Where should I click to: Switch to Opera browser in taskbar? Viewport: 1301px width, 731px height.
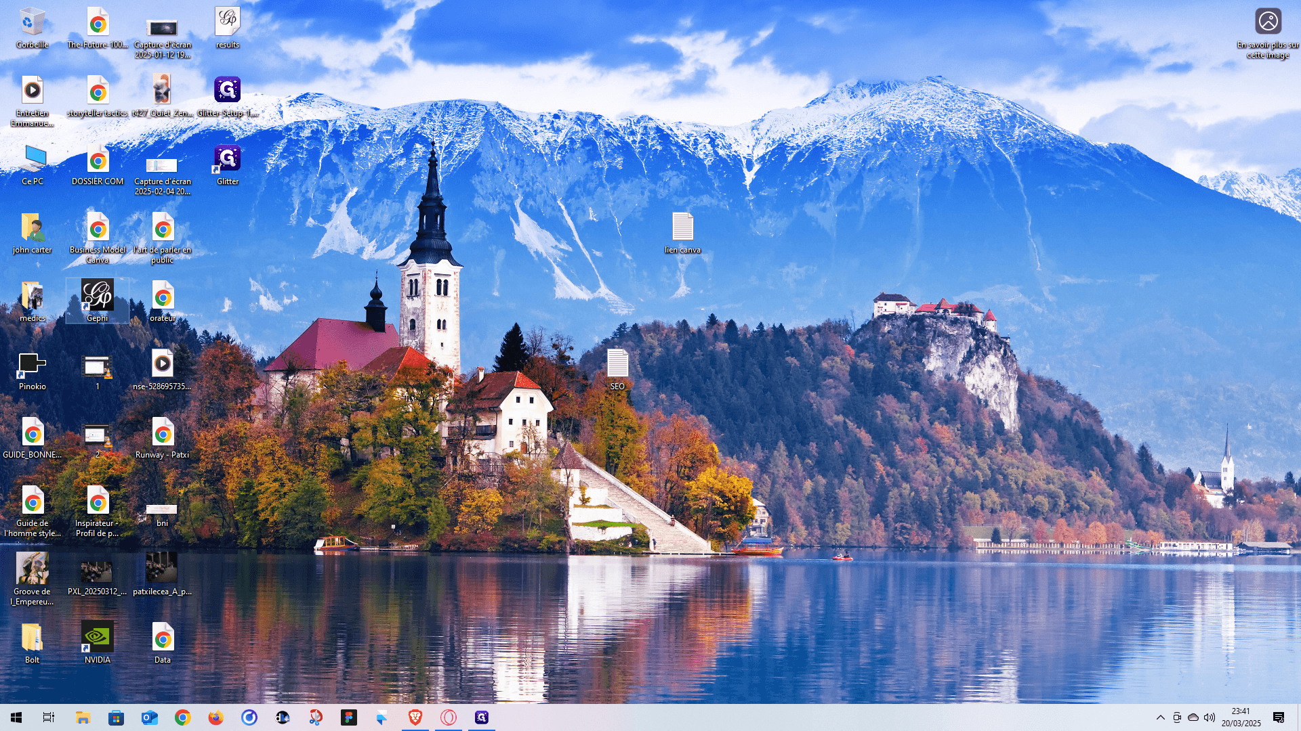(x=449, y=717)
